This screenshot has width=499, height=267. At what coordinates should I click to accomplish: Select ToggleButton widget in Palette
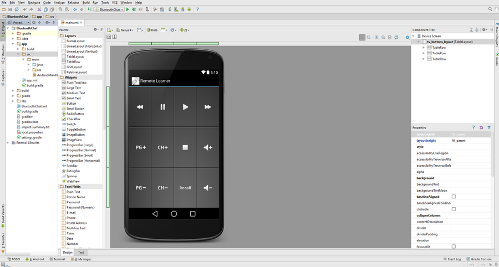point(74,130)
